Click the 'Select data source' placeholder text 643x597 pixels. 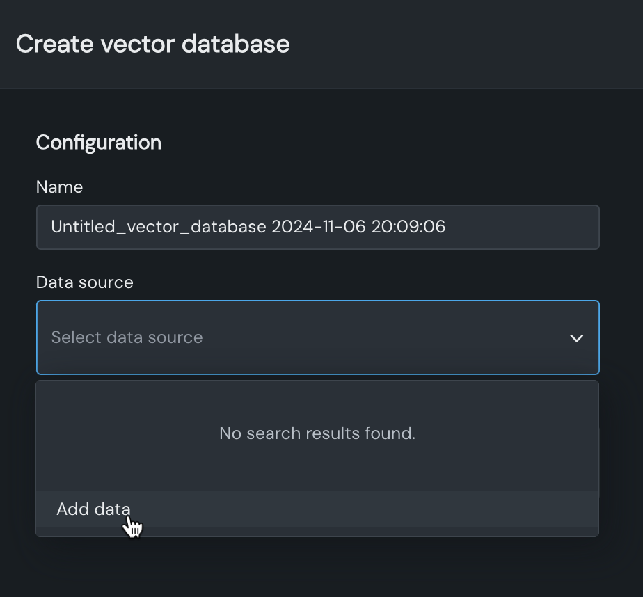tap(127, 337)
